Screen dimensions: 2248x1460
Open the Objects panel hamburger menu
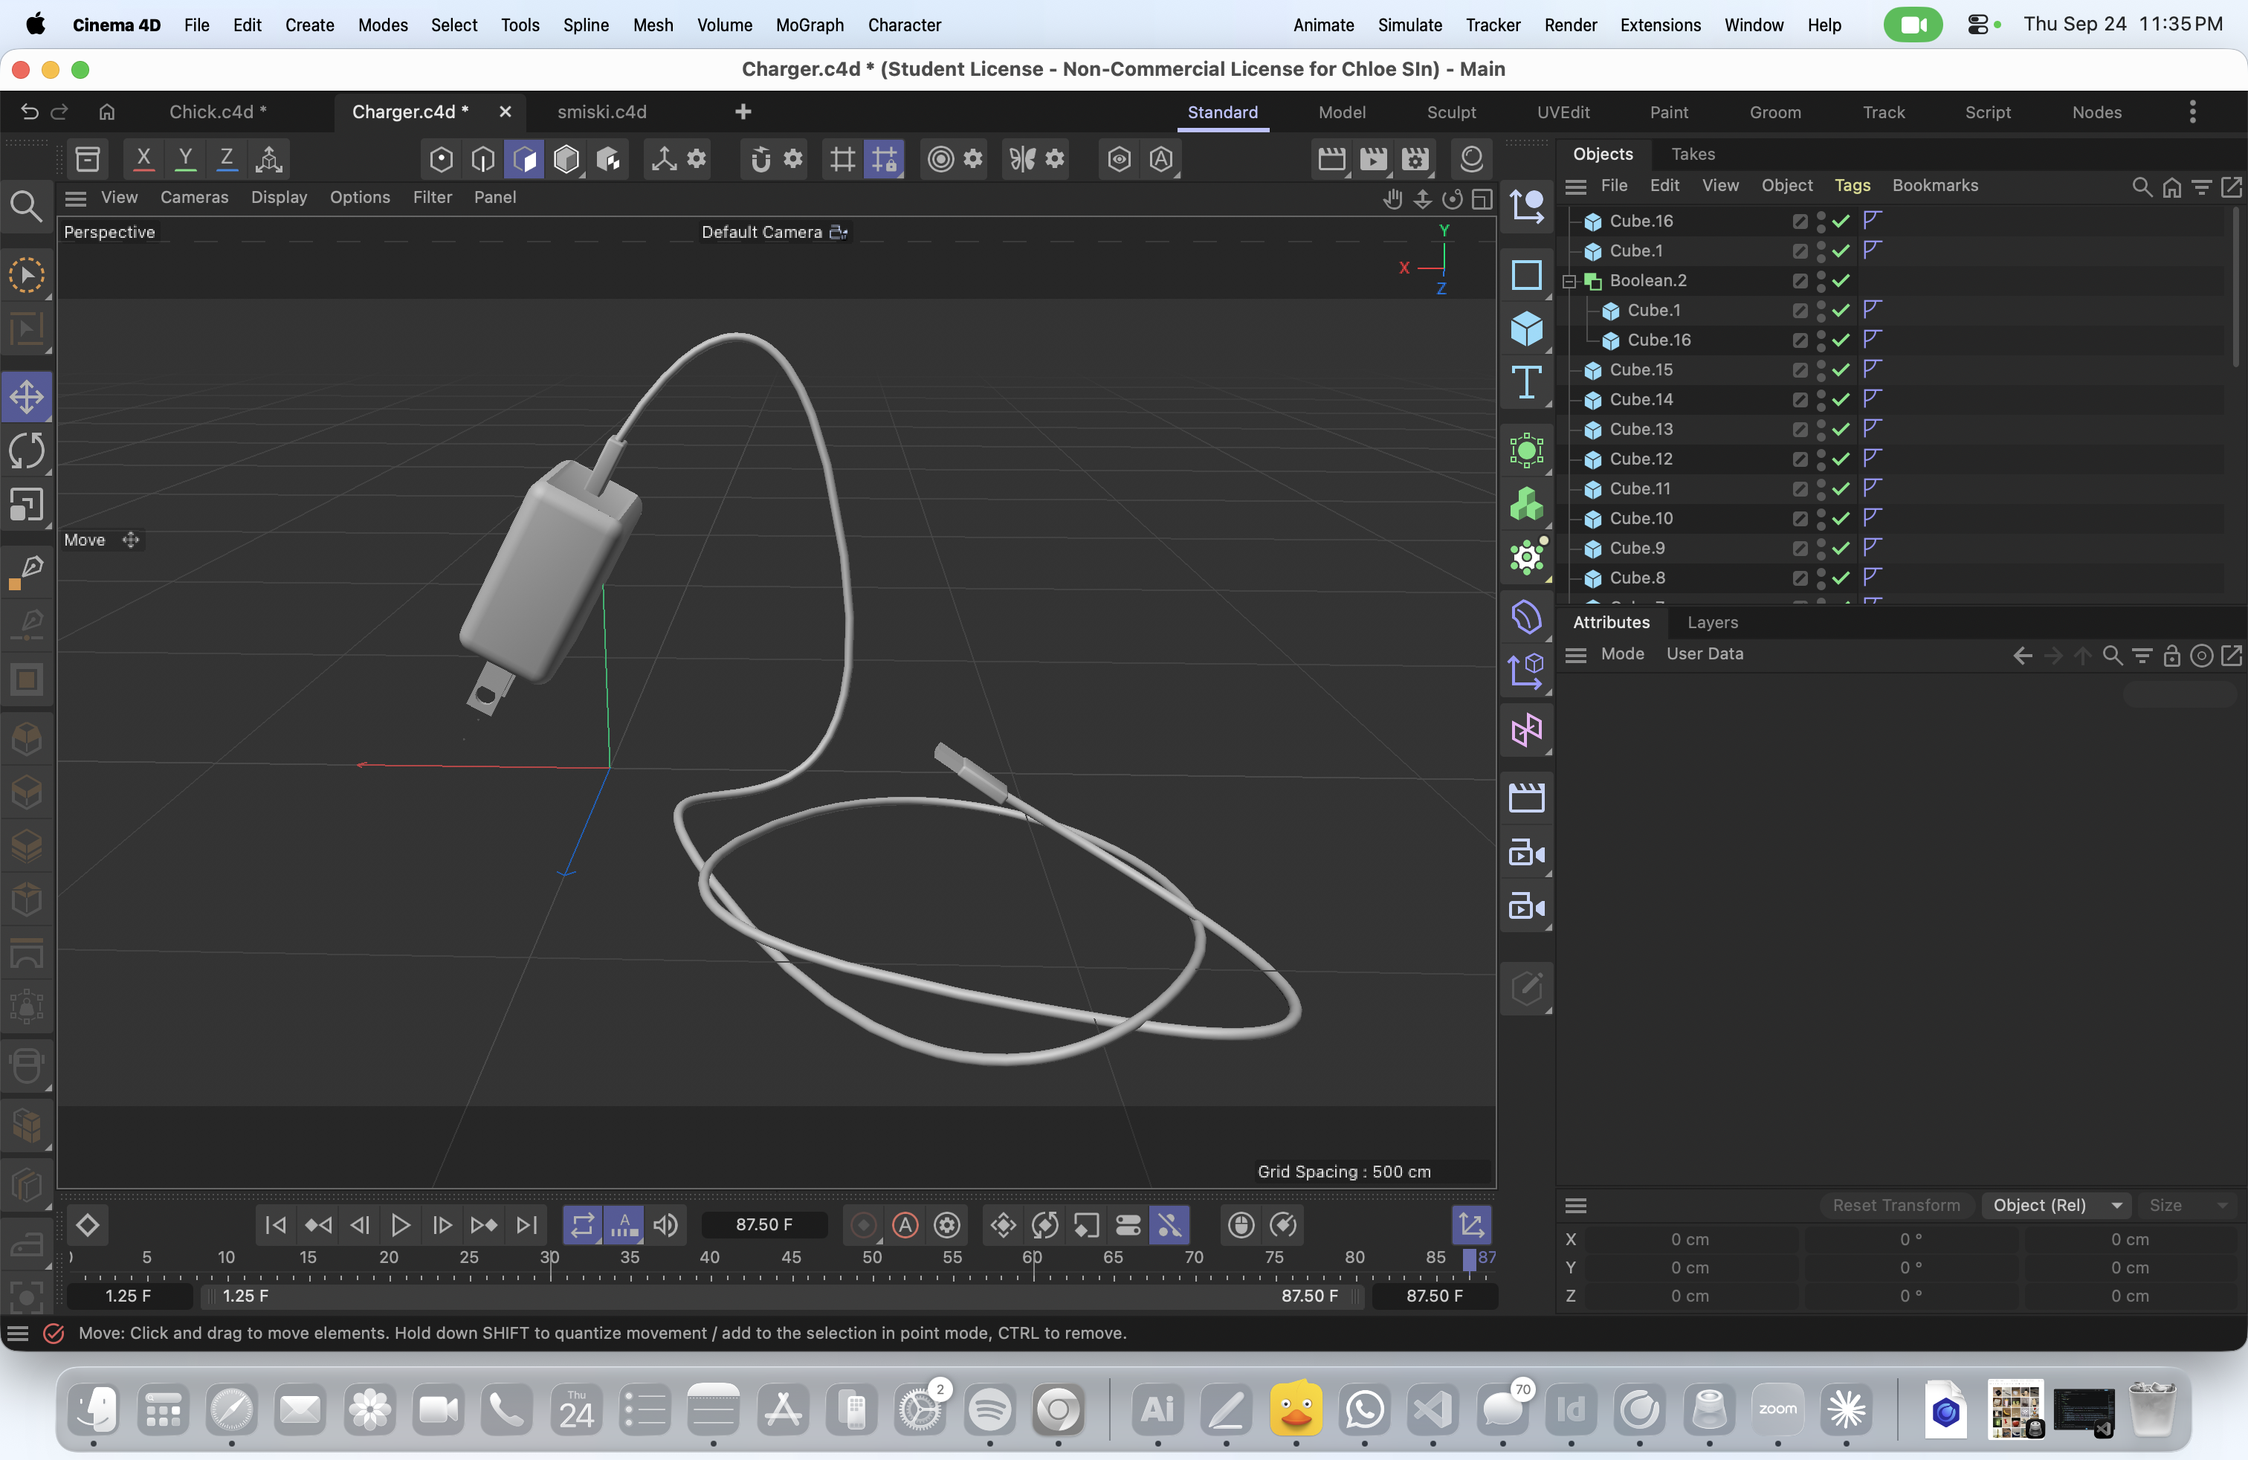pyautogui.click(x=1575, y=186)
